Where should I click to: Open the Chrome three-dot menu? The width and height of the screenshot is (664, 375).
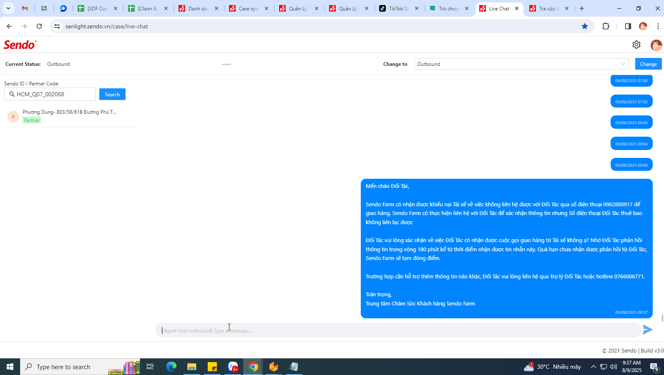(x=658, y=26)
